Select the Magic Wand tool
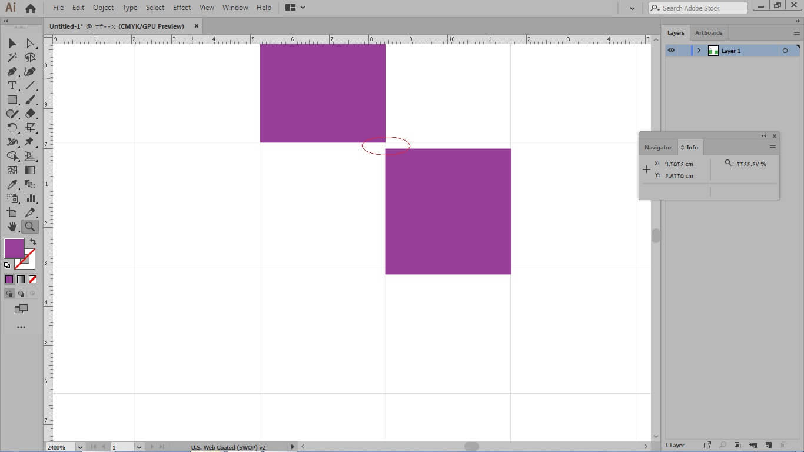The height and width of the screenshot is (452, 804). click(x=12, y=58)
